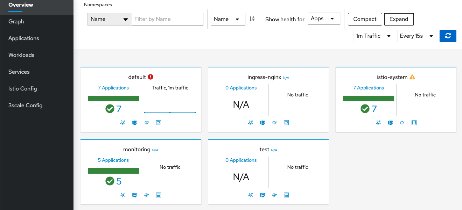
Task: Switch to Expand view
Action: [399, 19]
